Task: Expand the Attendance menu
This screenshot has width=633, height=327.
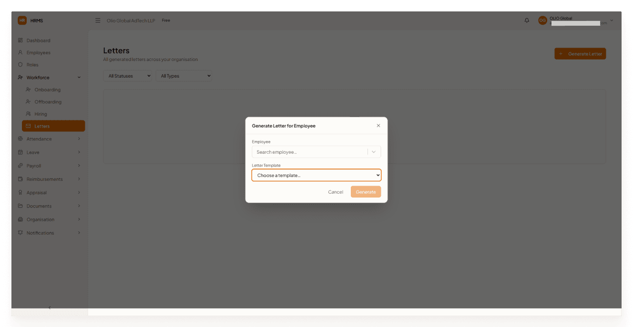Action: click(50, 139)
